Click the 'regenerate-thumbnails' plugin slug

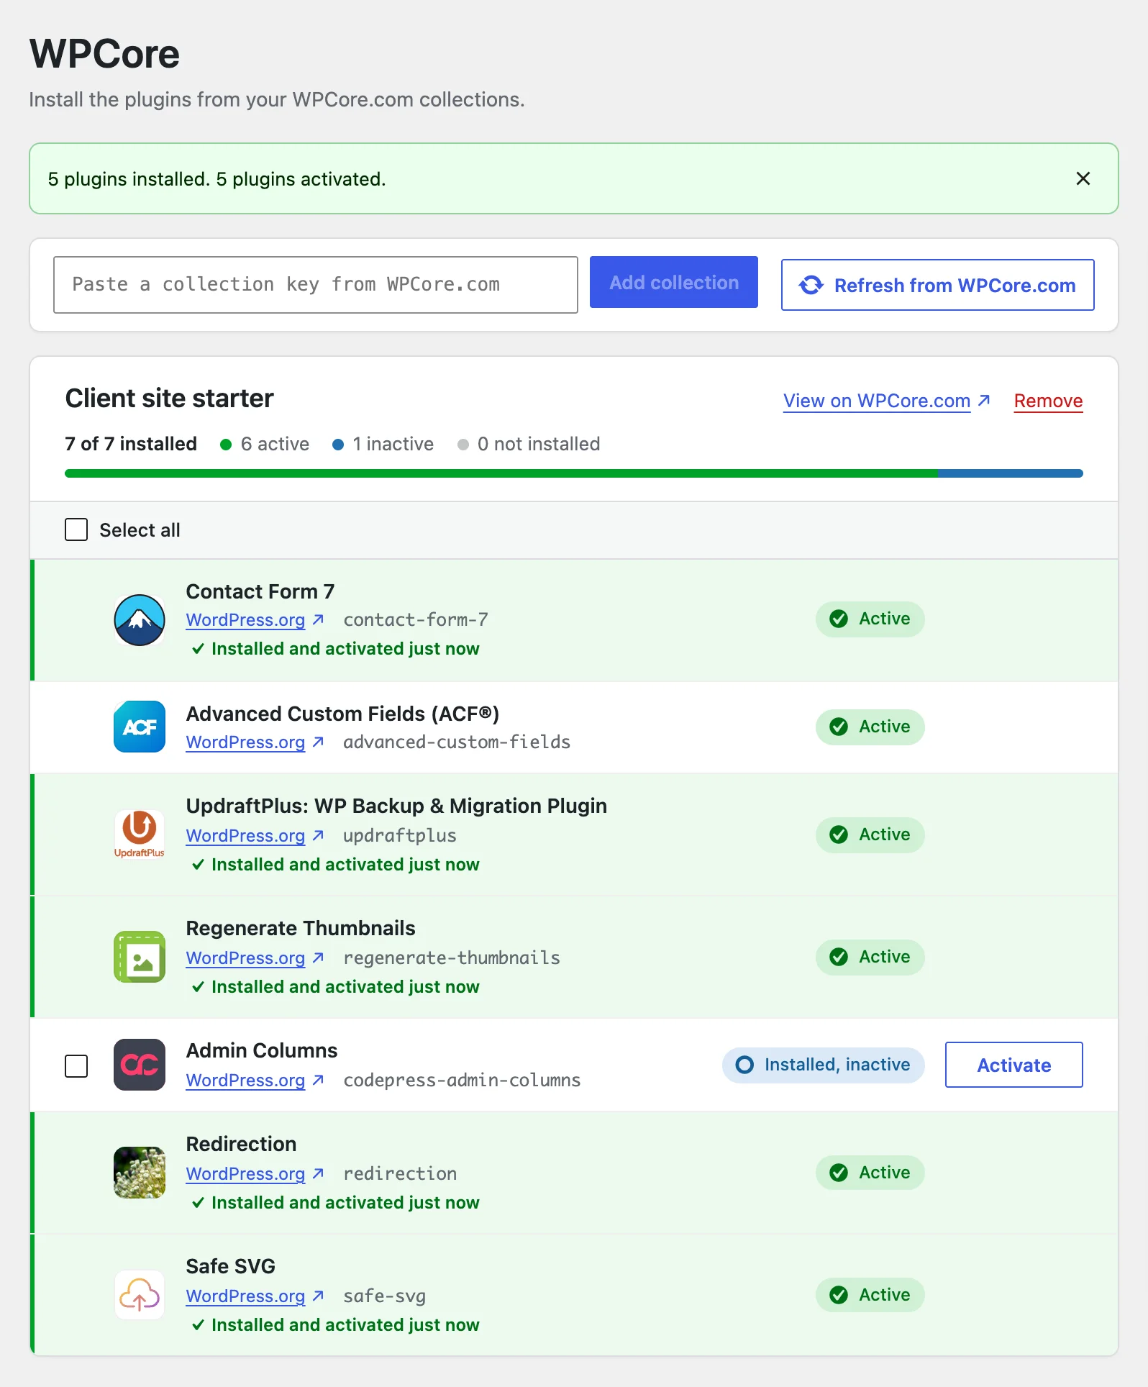coord(452,958)
